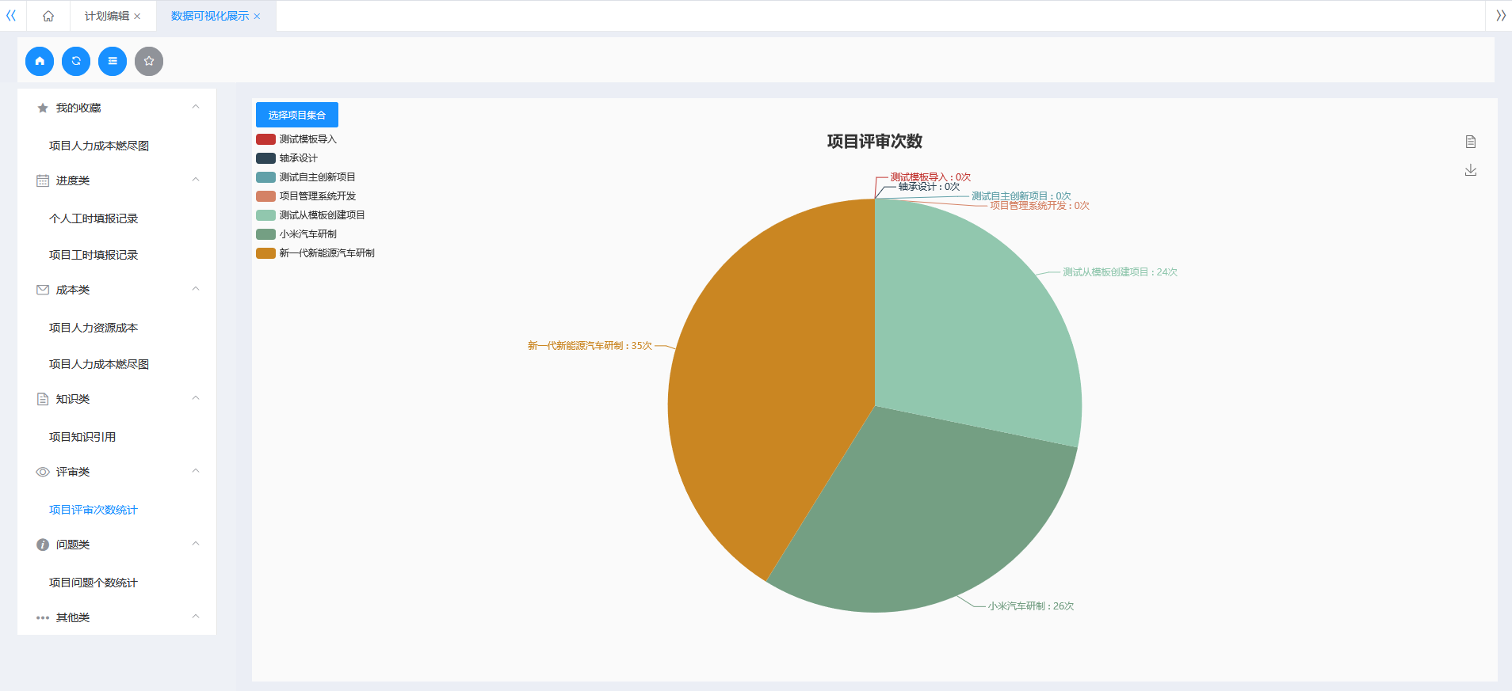Open the blue list menu round button
This screenshot has width=1512, height=691.
coord(113,61)
